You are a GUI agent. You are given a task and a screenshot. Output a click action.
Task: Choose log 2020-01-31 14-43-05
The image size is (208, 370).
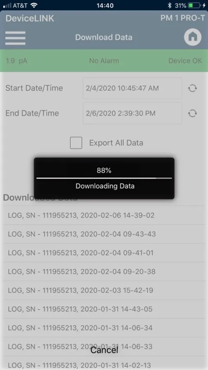pyautogui.click(x=104, y=309)
